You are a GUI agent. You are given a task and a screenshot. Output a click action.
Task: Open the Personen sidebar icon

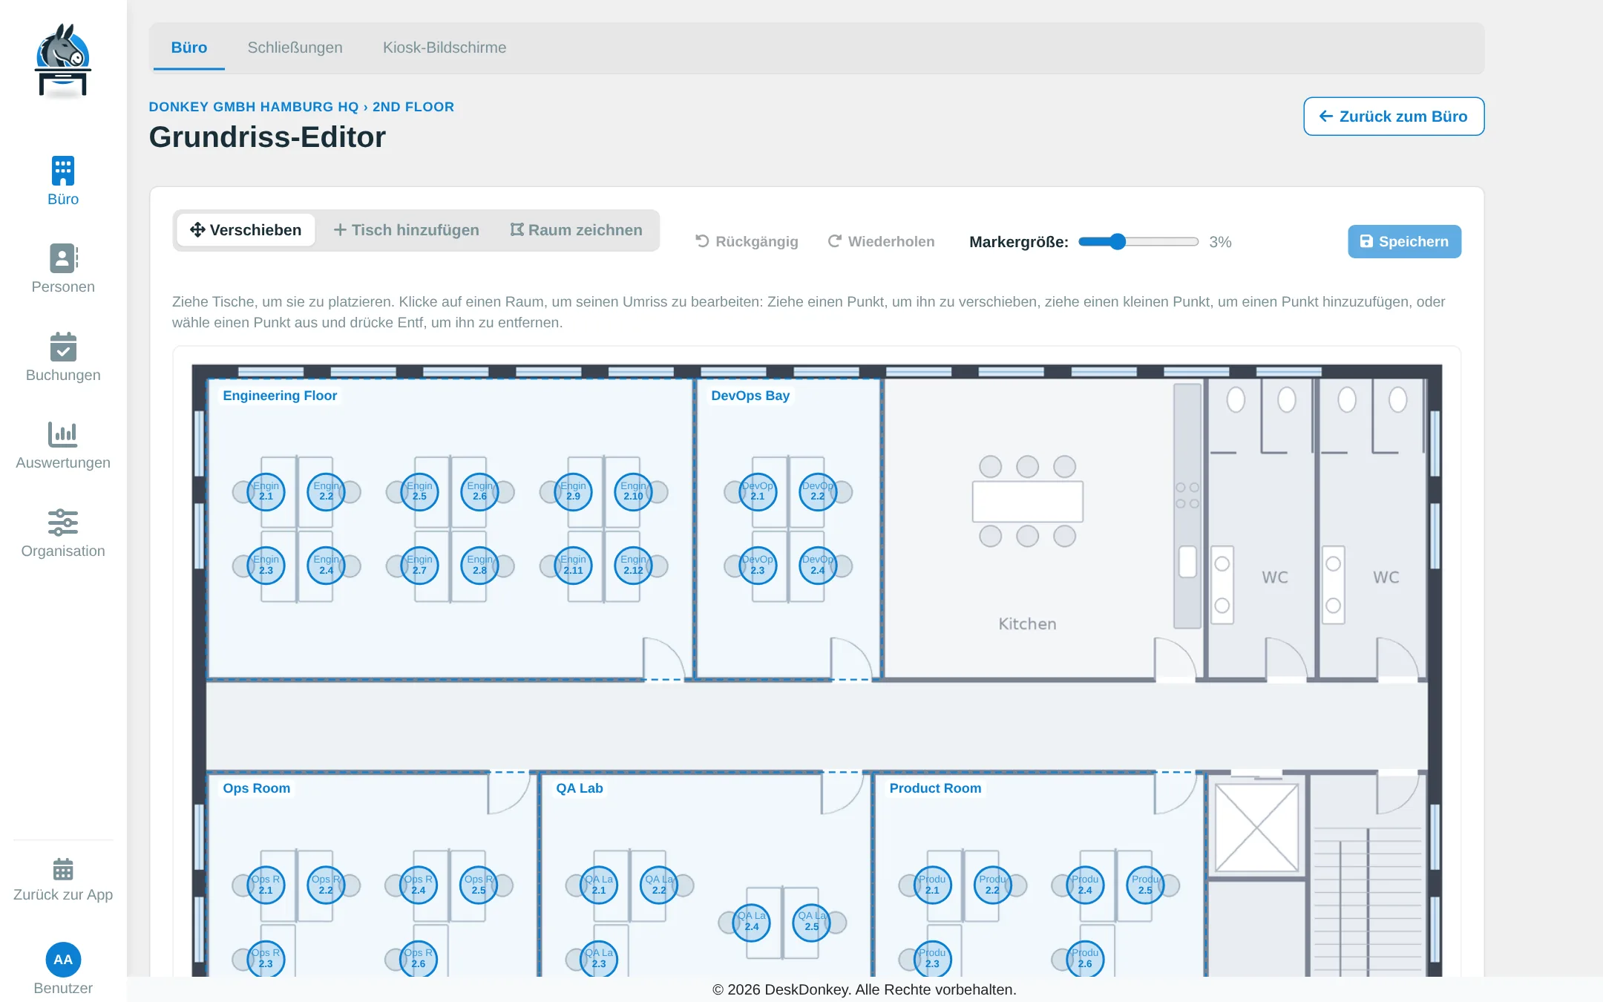tap(63, 258)
